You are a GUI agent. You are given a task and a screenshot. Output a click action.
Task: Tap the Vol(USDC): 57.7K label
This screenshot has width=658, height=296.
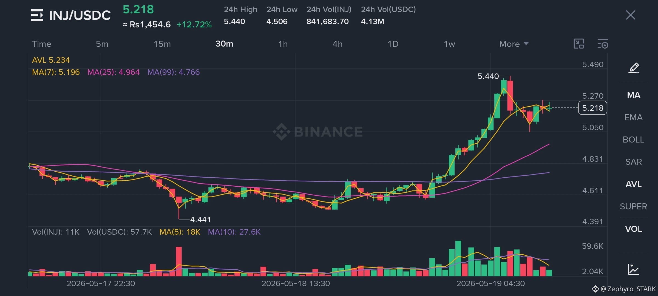[x=119, y=232]
